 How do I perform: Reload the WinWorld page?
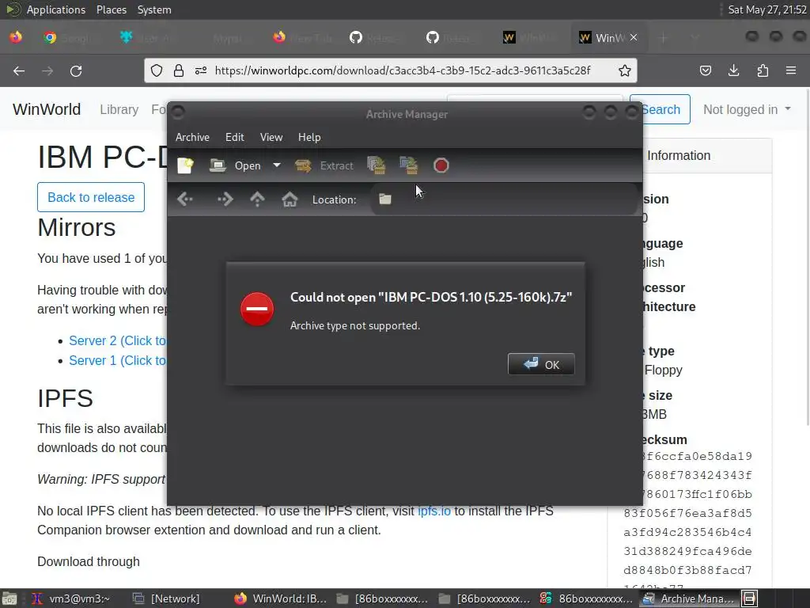[x=76, y=70]
